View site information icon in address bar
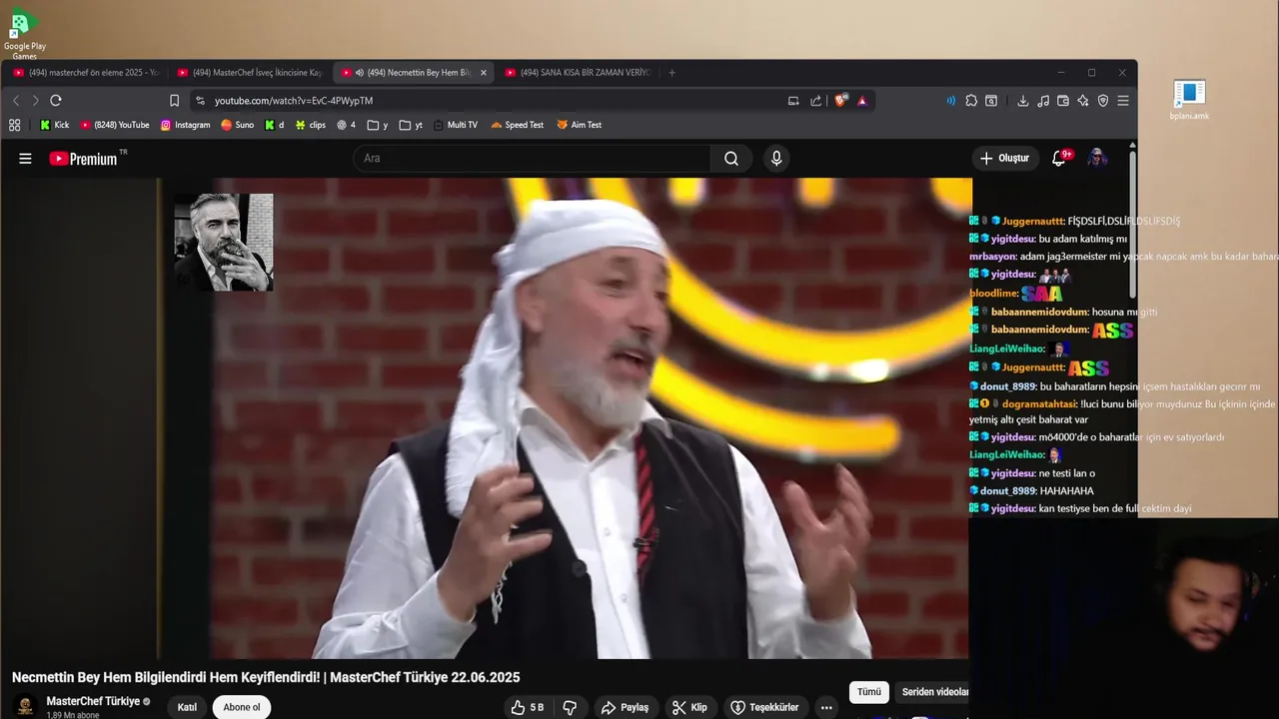Viewport: 1279px width, 719px height. coord(200,101)
